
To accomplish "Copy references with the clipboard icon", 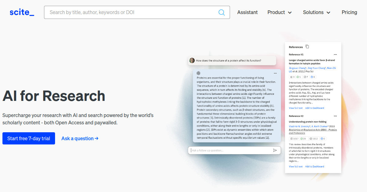I will click(307, 47).
